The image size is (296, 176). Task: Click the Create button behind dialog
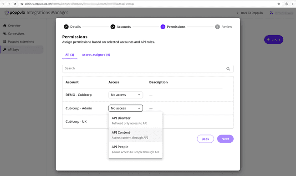pyautogui.click(x=274, y=40)
